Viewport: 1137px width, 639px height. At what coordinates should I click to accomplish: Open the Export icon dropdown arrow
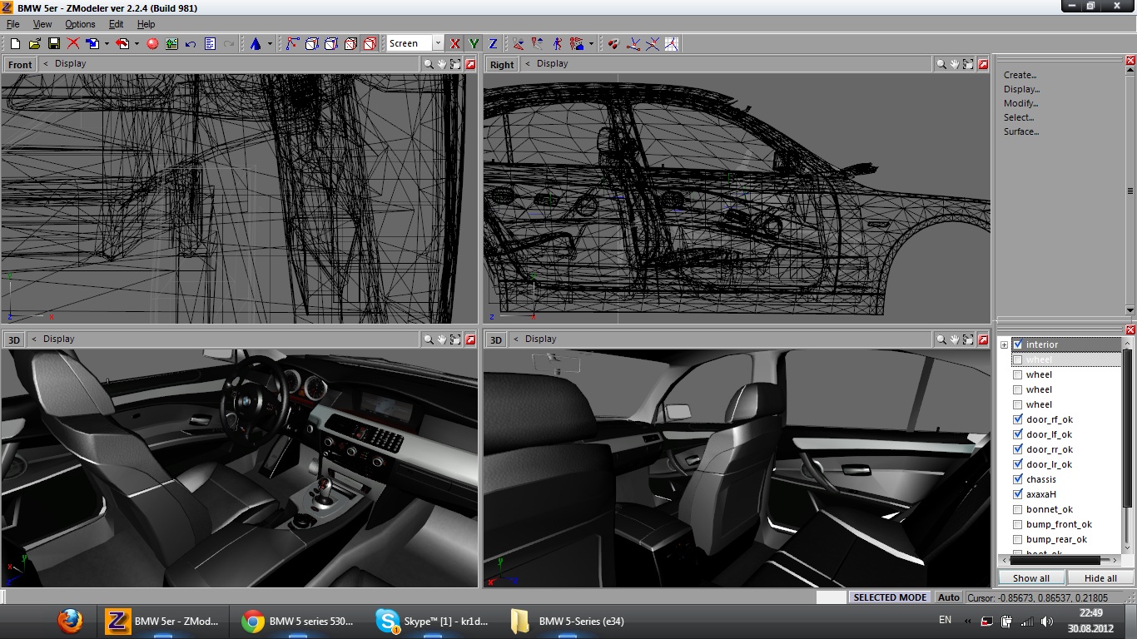tap(137, 43)
